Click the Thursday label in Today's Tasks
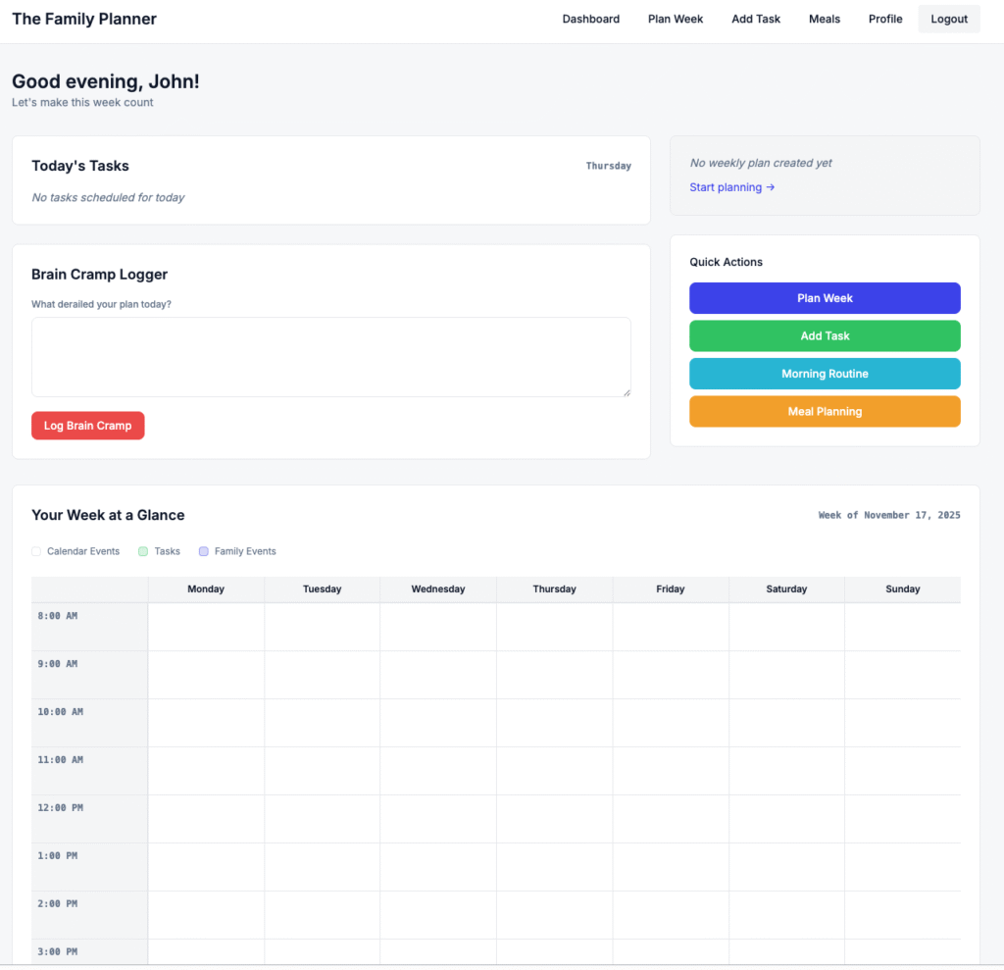The image size is (1004, 970). [608, 166]
